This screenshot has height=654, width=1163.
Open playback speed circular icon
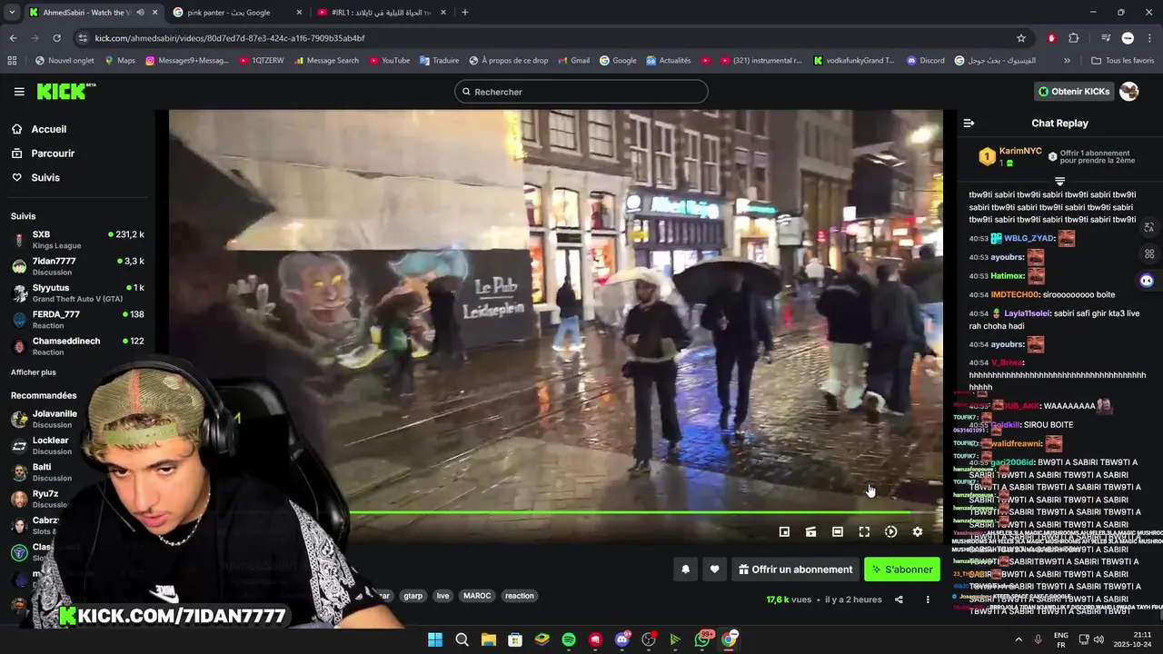tap(890, 532)
